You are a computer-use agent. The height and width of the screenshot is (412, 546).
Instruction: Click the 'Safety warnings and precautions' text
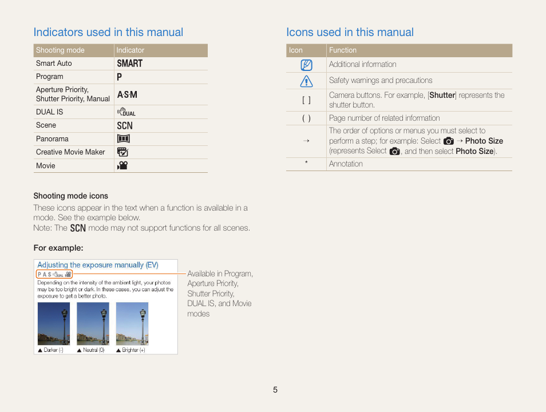point(381,81)
